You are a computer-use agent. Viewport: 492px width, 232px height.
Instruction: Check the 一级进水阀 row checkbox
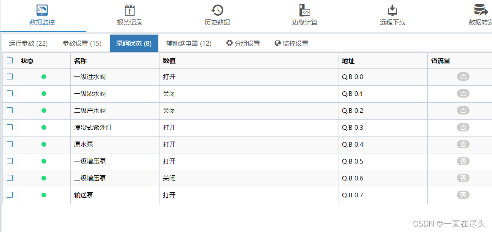pos(10,76)
